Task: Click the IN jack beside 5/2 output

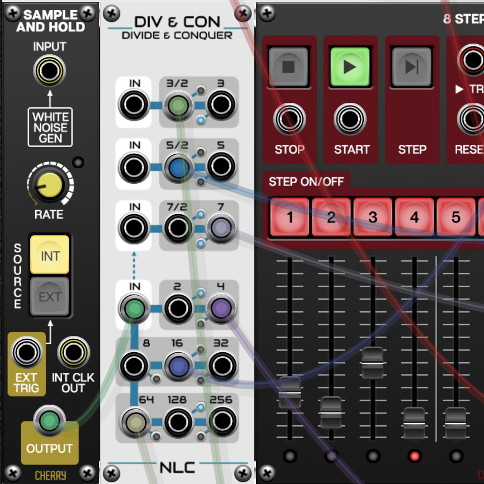Action: [134, 167]
